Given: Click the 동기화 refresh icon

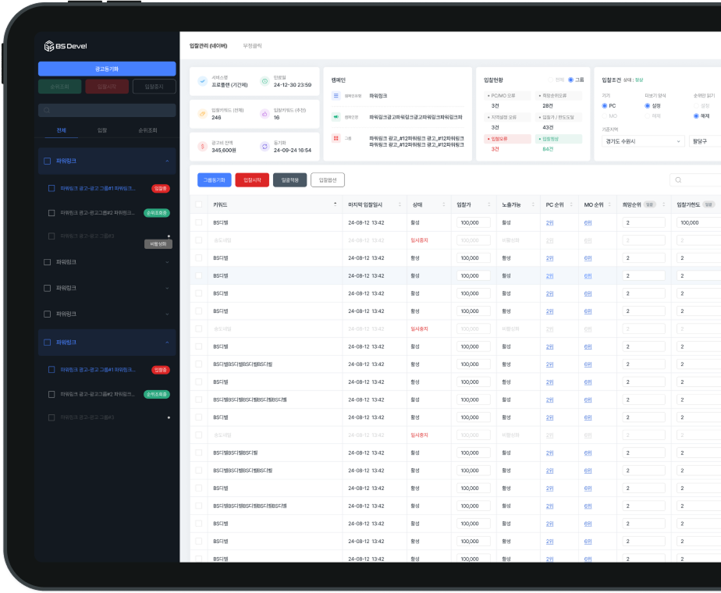Looking at the screenshot, I should pyautogui.click(x=265, y=146).
